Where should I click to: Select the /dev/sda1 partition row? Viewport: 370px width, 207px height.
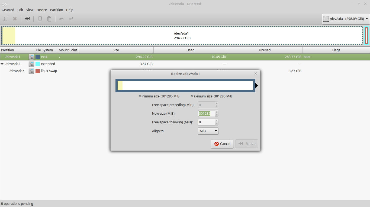pyautogui.click(x=185, y=57)
